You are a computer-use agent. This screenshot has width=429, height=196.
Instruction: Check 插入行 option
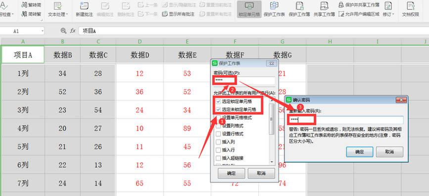(x=218, y=150)
